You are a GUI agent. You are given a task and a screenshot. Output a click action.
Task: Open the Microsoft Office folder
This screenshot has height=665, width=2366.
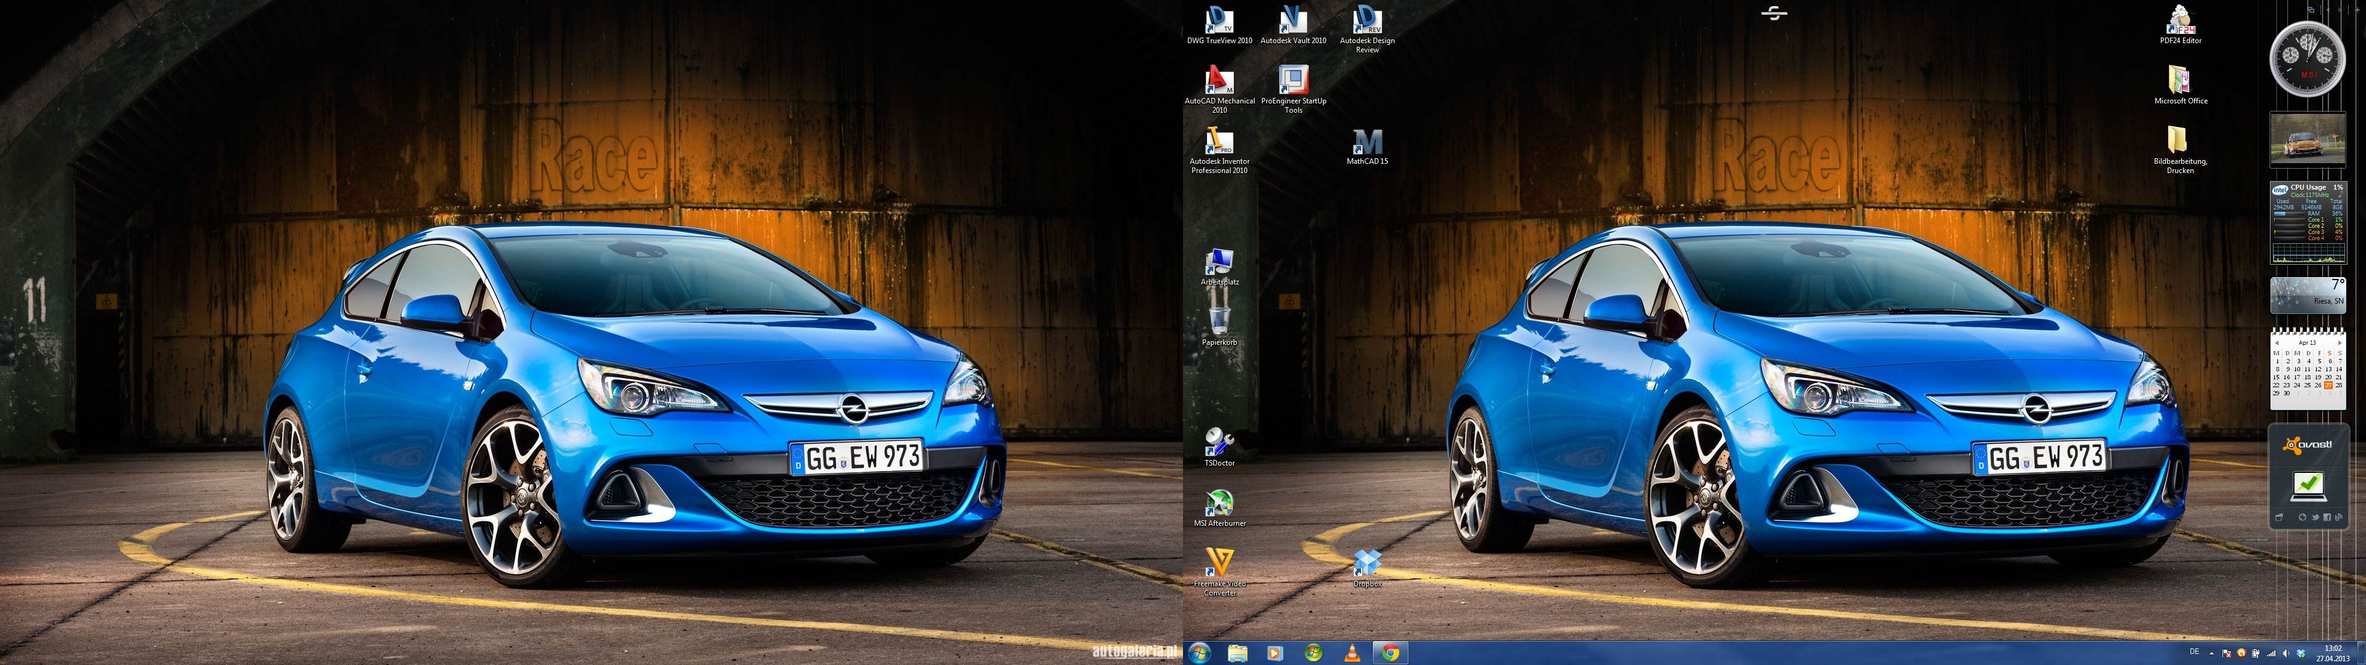[x=2179, y=81]
